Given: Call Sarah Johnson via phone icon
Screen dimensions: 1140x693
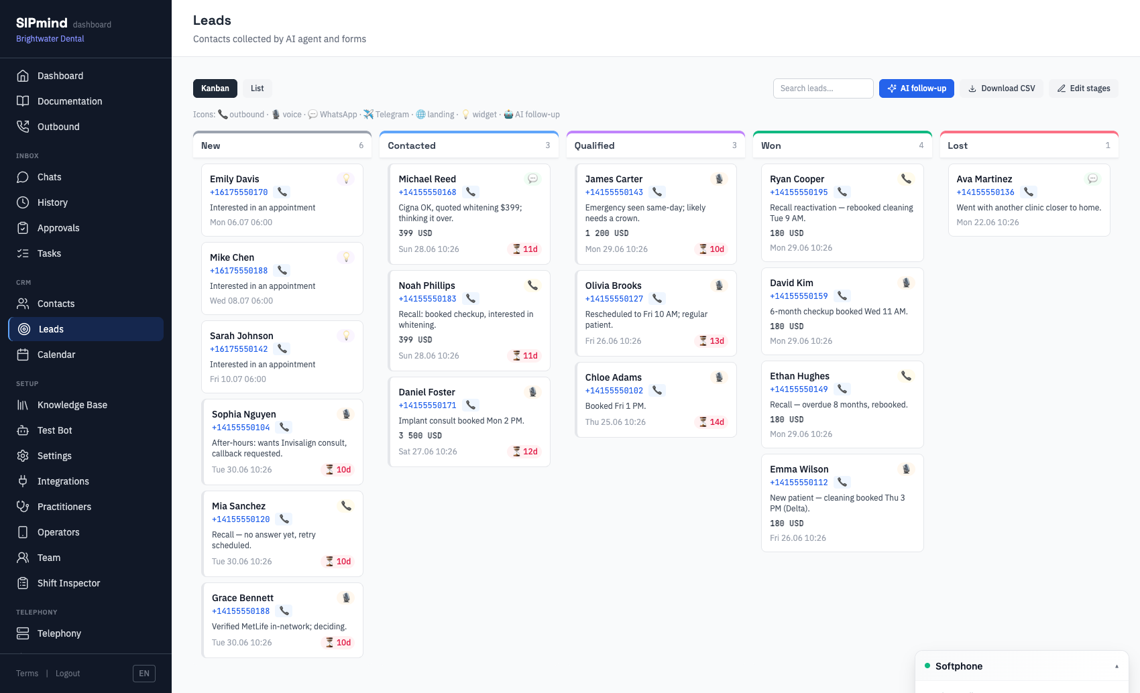Looking at the screenshot, I should point(283,349).
